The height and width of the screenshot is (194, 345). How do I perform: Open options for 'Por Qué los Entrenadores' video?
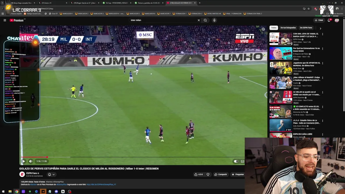pyautogui.click(x=322, y=49)
